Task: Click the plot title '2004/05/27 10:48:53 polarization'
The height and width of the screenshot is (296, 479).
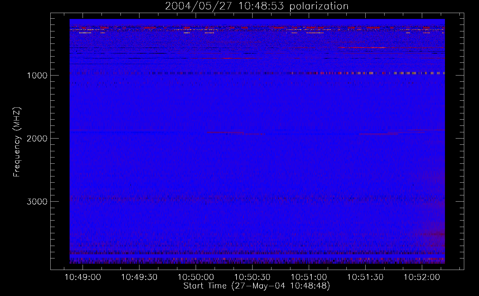Action: click(257, 6)
